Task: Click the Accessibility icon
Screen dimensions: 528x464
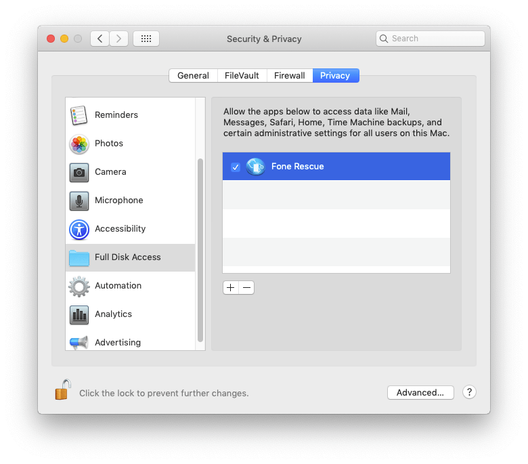Action: click(79, 230)
